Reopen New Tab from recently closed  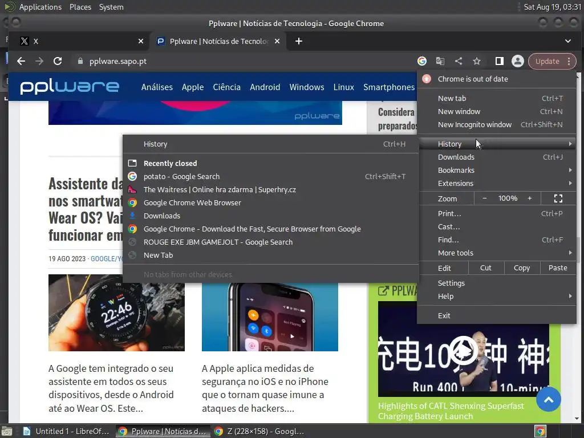click(270, 255)
